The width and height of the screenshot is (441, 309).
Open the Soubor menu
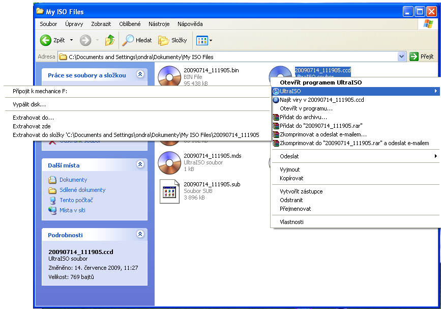pyautogui.click(x=48, y=24)
